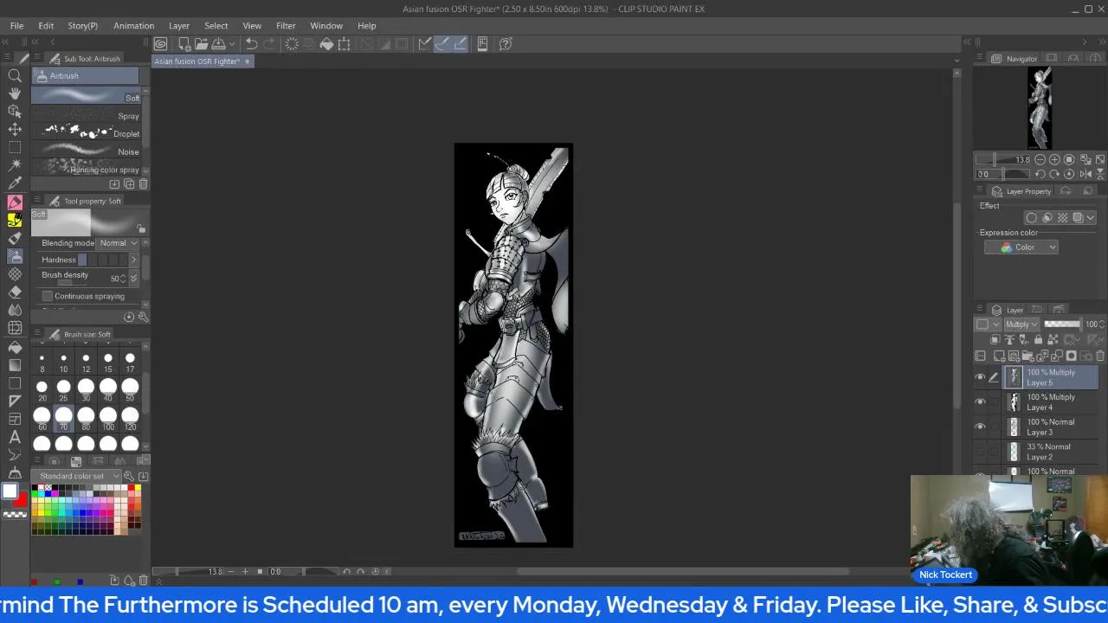Viewport: 1108px width, 623px height.
Task: Click the Delete layer trash icon
Action: coord(1100,356)
